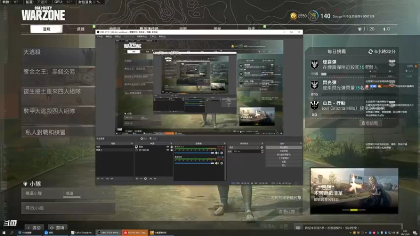Click the COD Points coin icon in Warzone
Viewport: 420px width, 236px height.
click(293, 16)
